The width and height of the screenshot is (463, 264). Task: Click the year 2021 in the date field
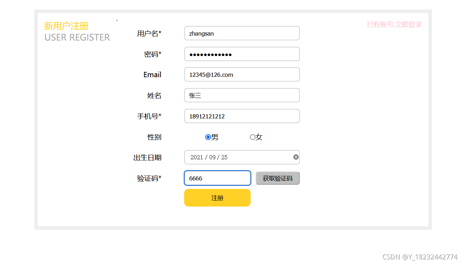197,157
